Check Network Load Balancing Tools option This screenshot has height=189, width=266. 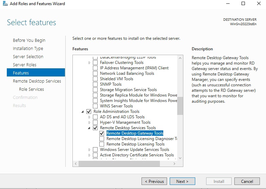[95, 73]
